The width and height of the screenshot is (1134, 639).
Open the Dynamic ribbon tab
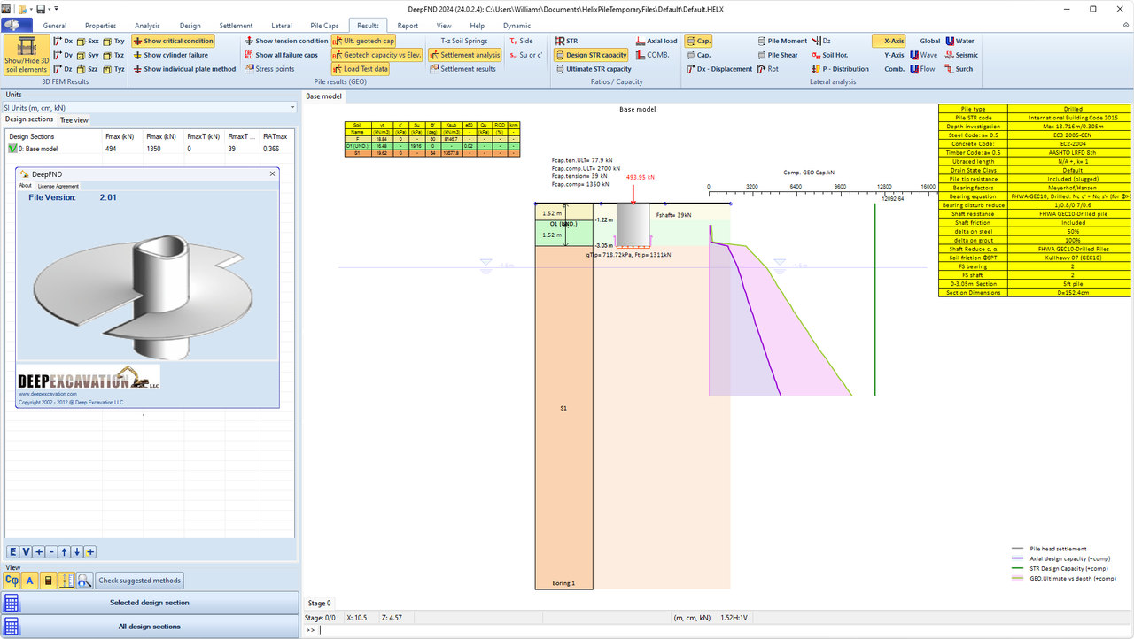[517, 27]
